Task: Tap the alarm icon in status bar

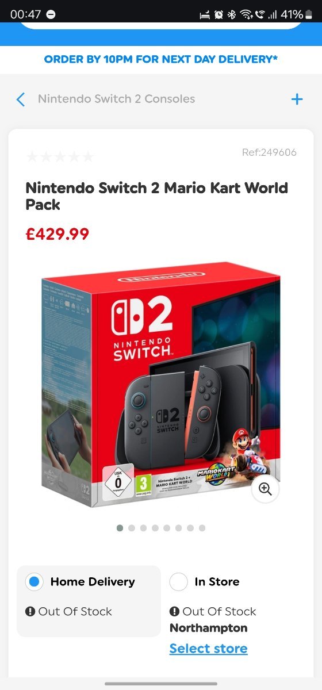Action: coord(218,14)
